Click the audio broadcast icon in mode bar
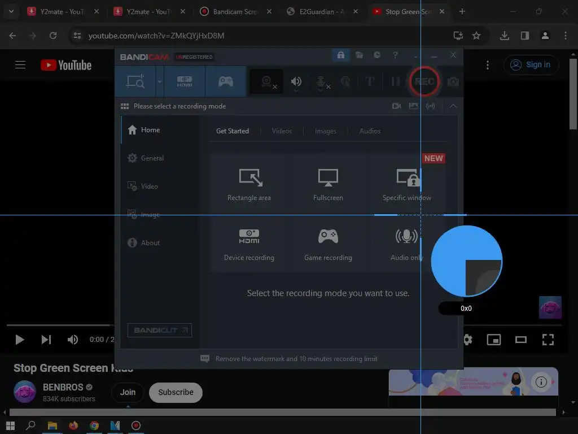This screenshot has width=578, height=434. click(430, 106)
